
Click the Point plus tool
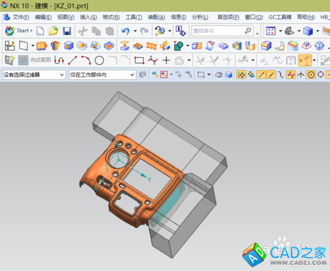click(166, 60)
